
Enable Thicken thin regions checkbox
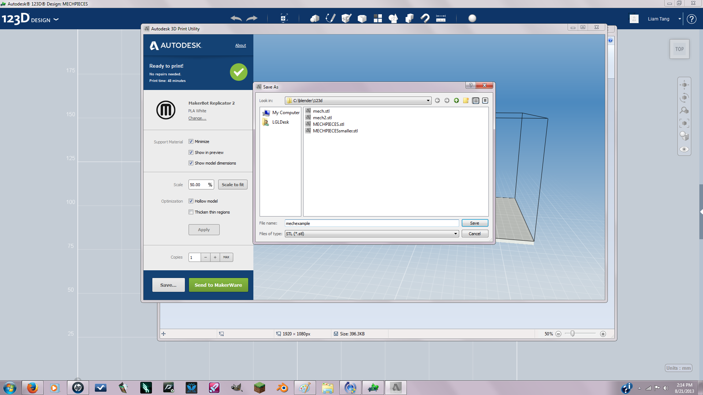tap(191, 212)
